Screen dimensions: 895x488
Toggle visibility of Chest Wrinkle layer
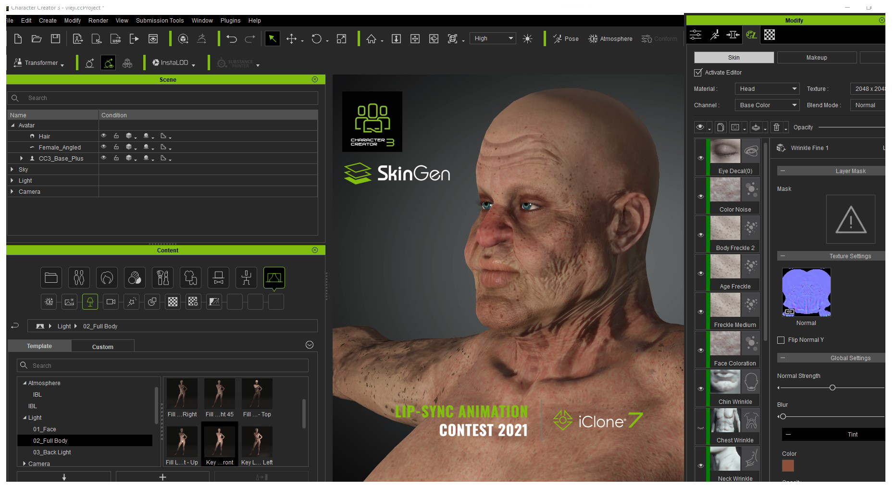(700, 427)
